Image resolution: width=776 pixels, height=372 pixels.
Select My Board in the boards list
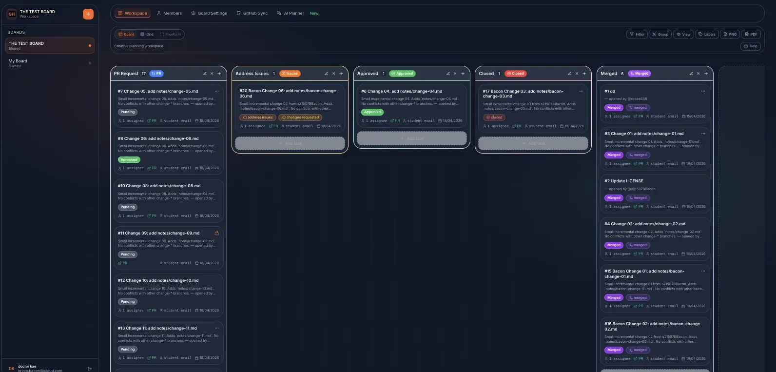[50, 63]
